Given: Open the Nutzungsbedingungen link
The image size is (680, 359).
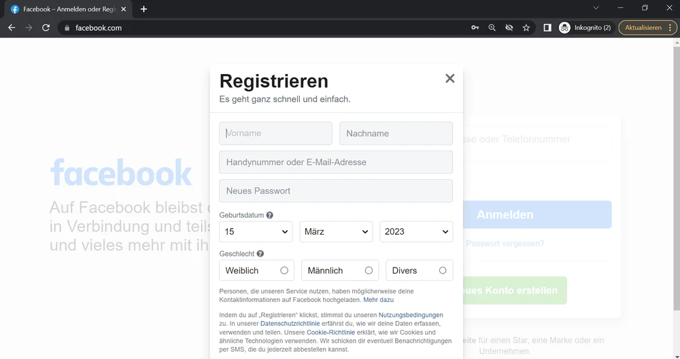Looking at the screenshot, I should (411, 315).
